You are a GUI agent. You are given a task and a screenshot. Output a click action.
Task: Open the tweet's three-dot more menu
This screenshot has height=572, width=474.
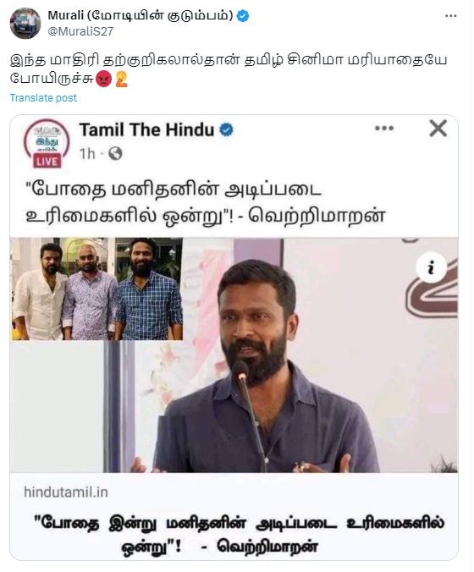tap(450, 16)
